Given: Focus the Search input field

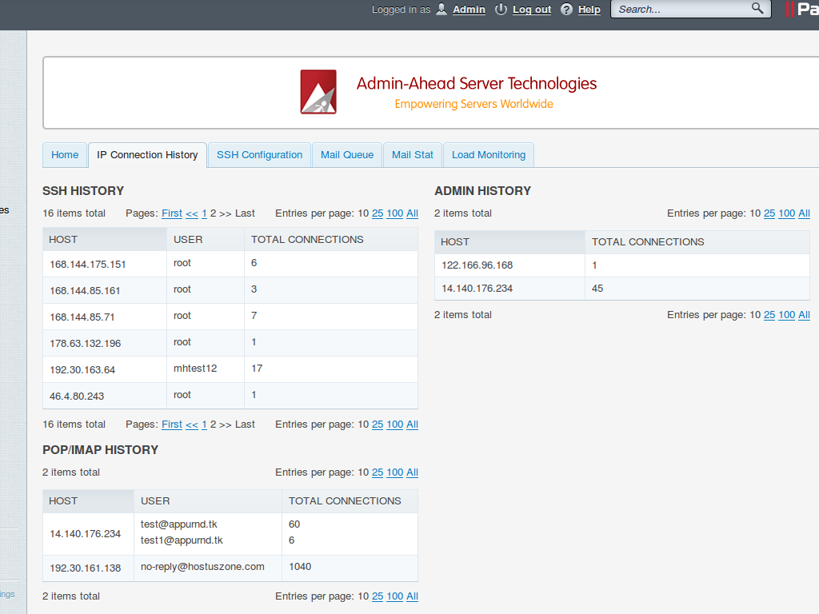Looking at the screenshot, I should tap(683, 9).
